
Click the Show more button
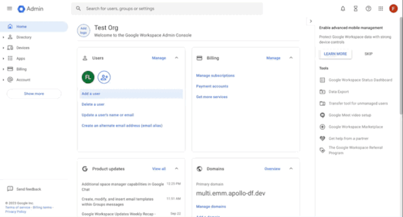(x=34, y=94)
